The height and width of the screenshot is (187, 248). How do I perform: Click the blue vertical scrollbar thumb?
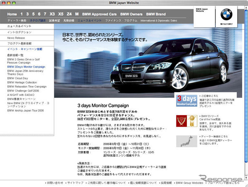[246, 86]
